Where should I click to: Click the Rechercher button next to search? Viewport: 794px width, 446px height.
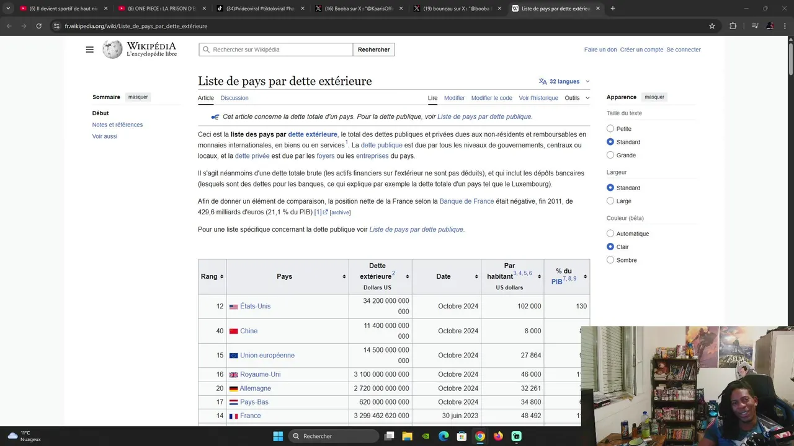pyautogui.click(x=374, y=50)
